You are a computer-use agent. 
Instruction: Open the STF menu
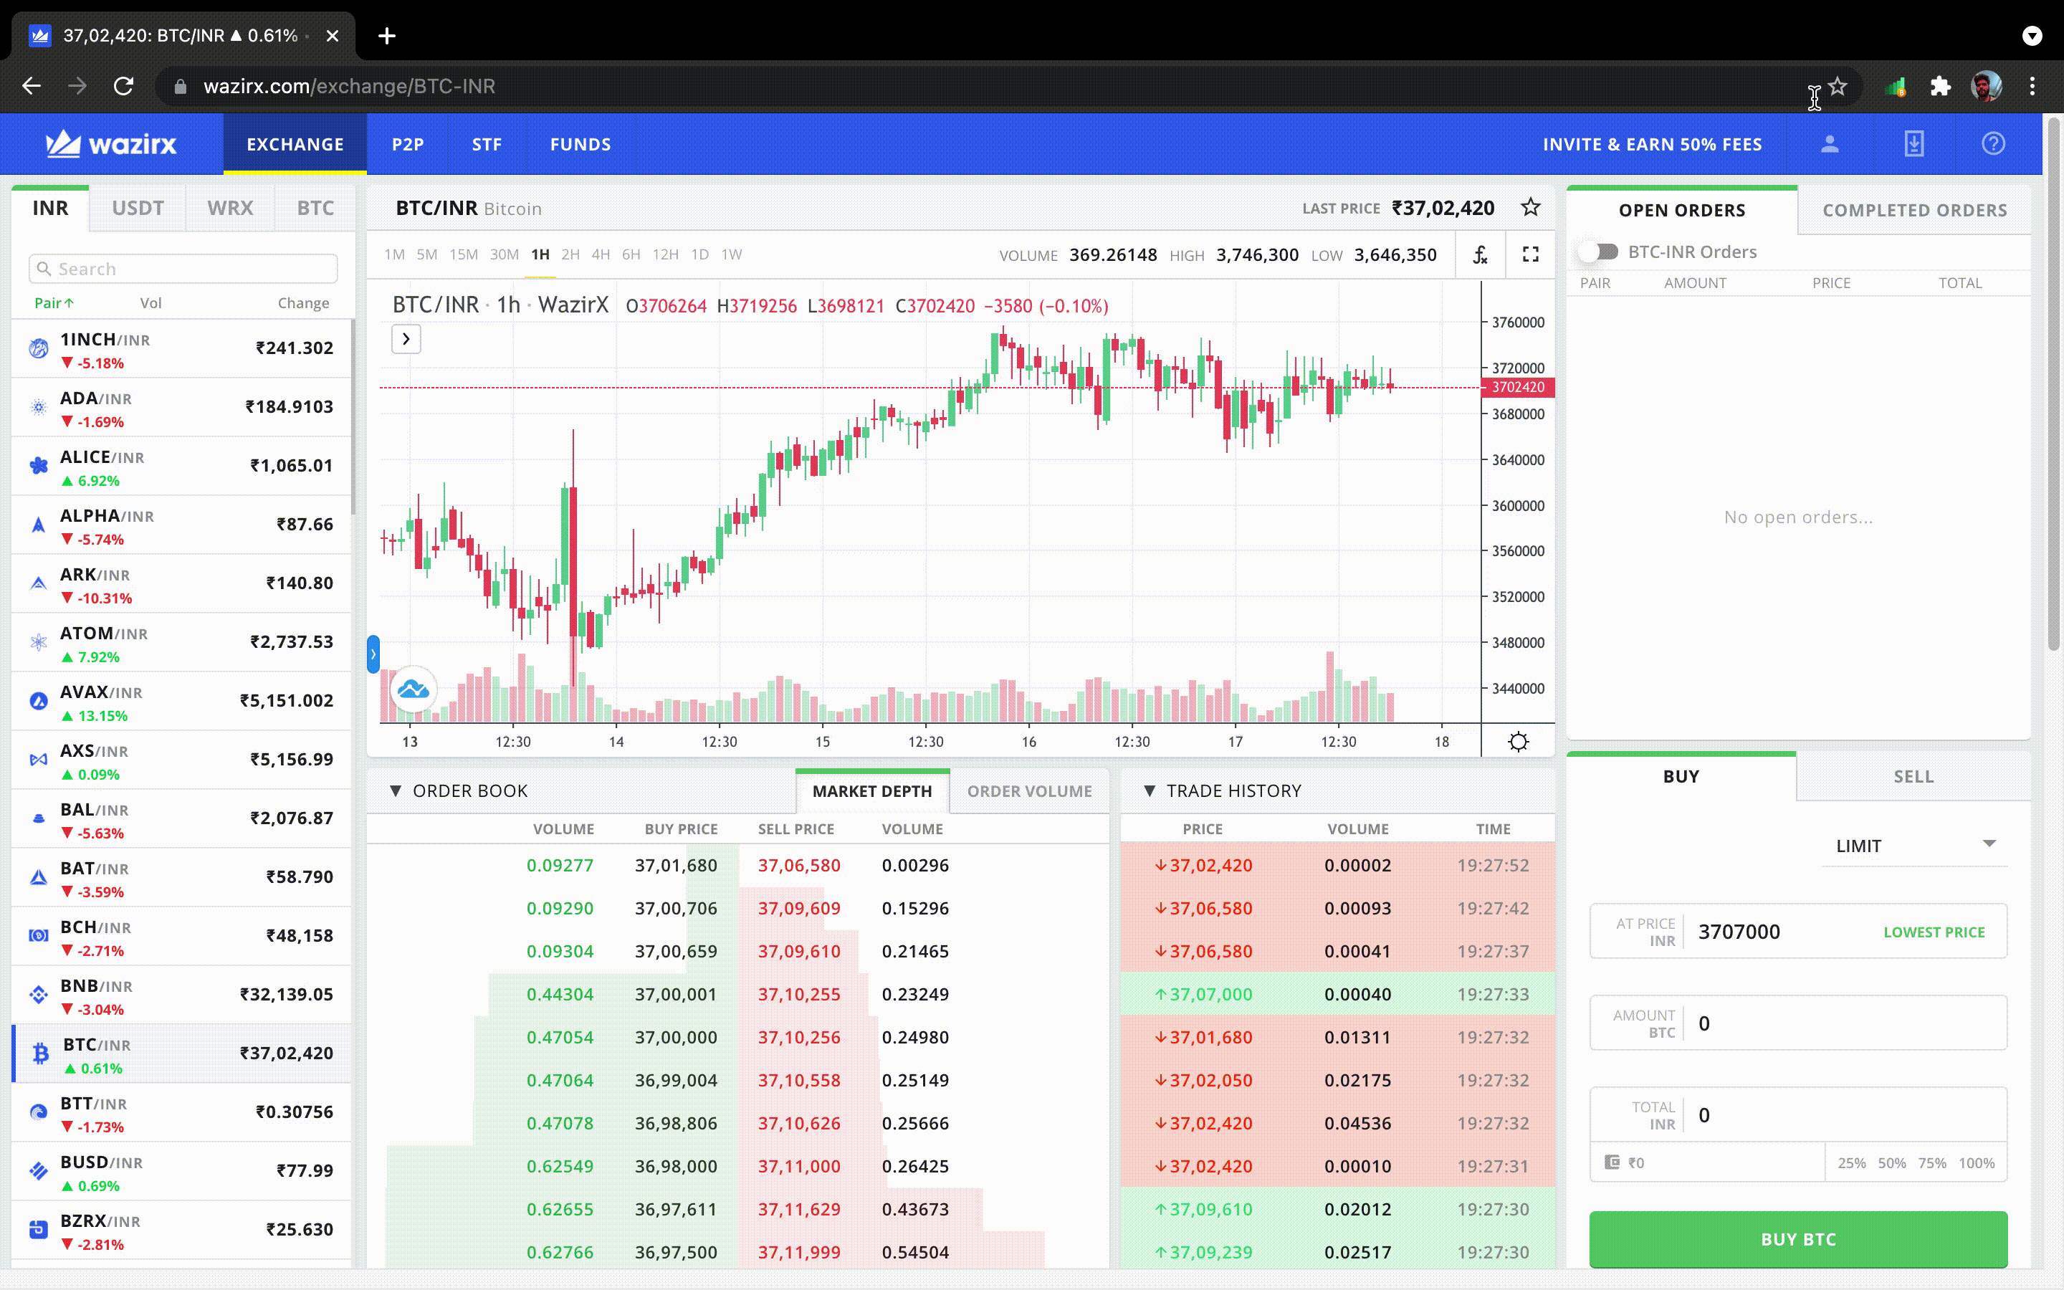487,144
